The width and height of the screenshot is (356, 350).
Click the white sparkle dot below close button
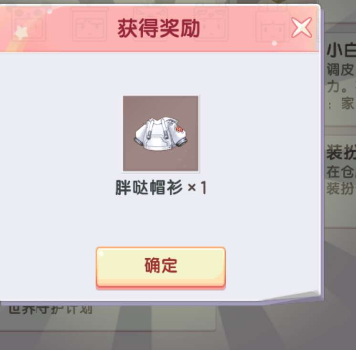[274, 43]
